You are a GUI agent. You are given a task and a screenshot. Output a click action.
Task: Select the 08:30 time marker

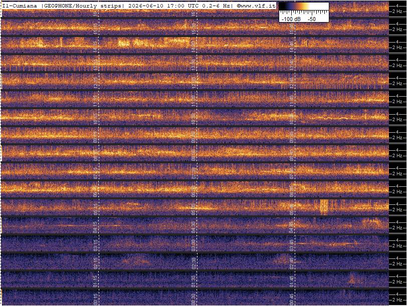[193, 155]
